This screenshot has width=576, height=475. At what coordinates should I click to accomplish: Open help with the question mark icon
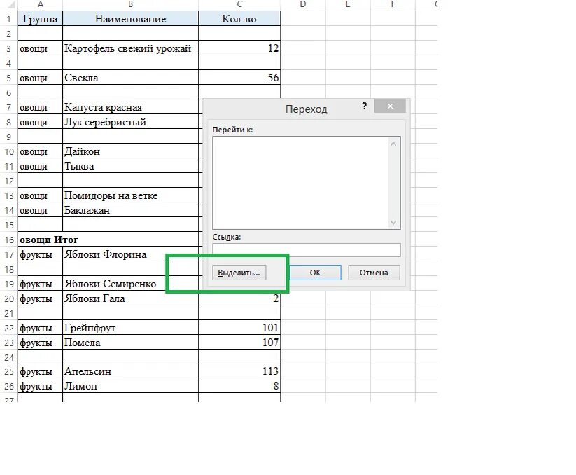tap(364, 106)
